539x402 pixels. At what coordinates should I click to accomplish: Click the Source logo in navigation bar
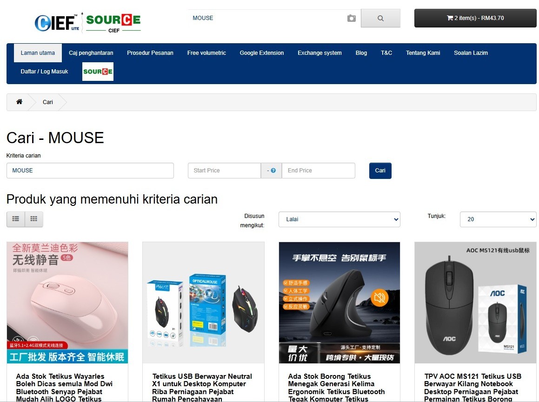[98, 72]
